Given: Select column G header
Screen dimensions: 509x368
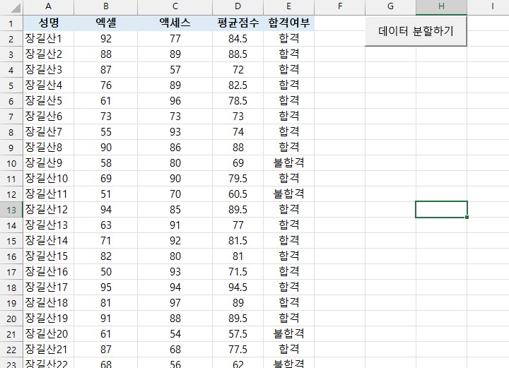Looking at the screenshot, I should [x=390, y=6].
